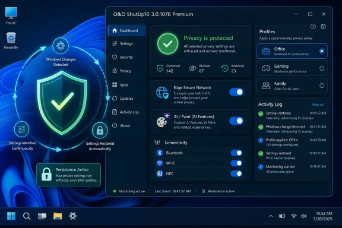This screenshot has height=228, width=342.
Task: Select the Gaming profile radio button
Action: point(322,68)
